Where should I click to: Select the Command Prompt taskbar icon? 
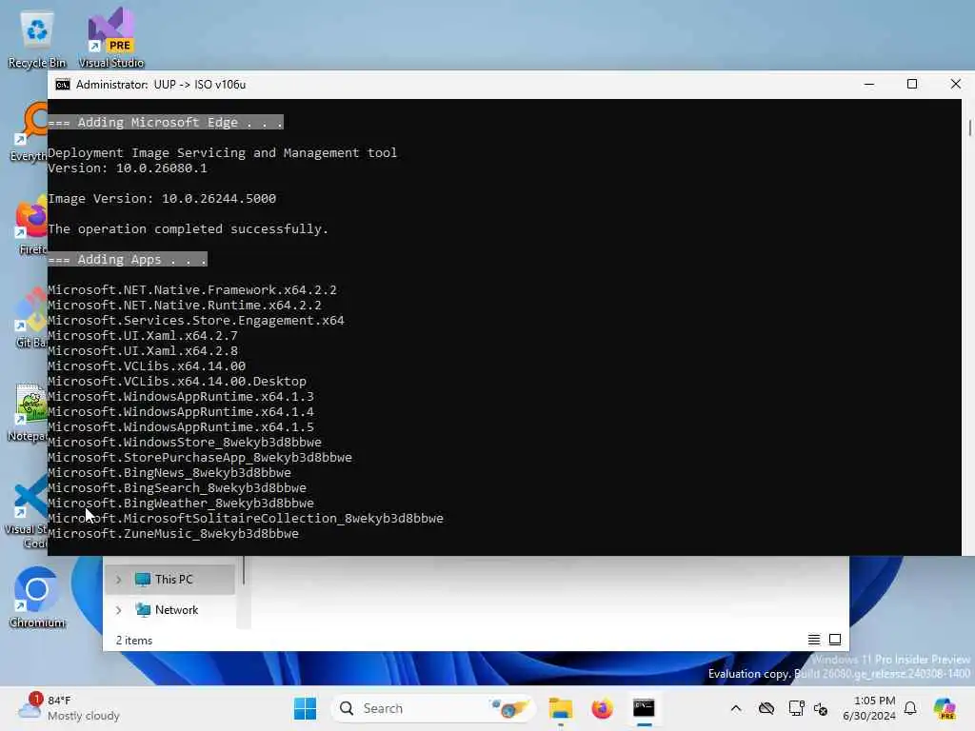tap(644, 708)
